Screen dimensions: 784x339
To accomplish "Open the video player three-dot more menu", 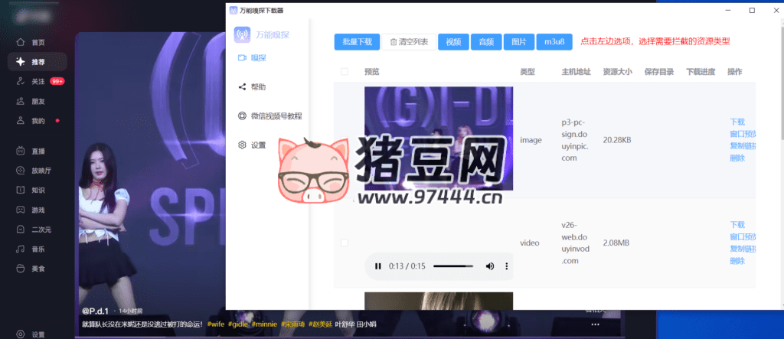I will (x=506, y=266).
